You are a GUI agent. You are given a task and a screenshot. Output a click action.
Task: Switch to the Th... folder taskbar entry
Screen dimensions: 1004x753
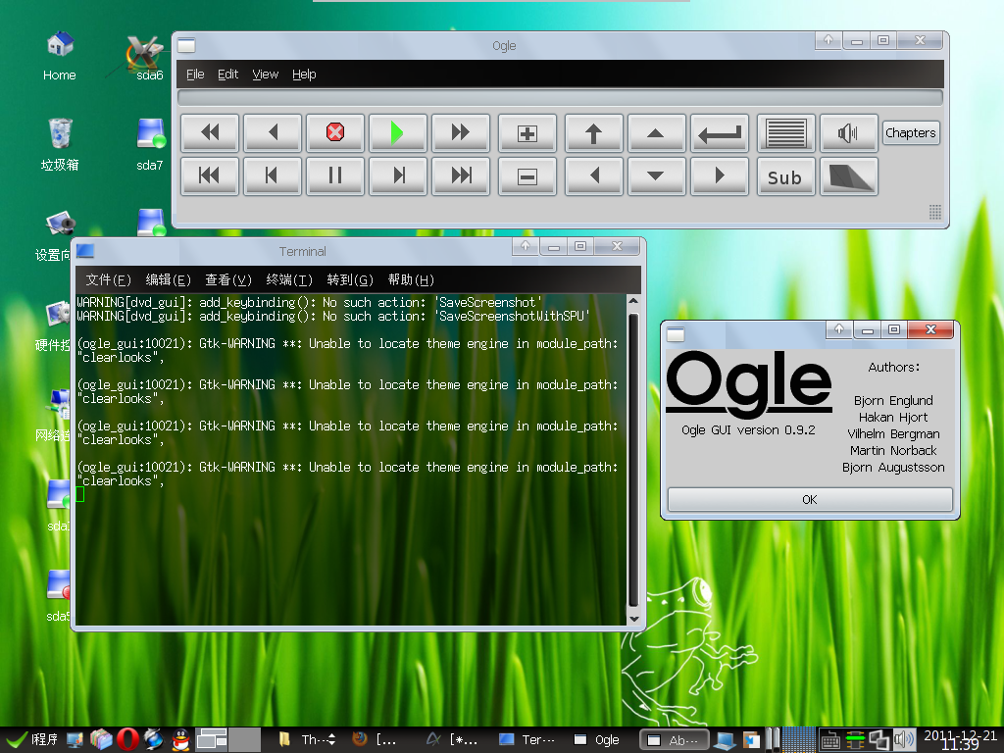[x=308, y=739]
